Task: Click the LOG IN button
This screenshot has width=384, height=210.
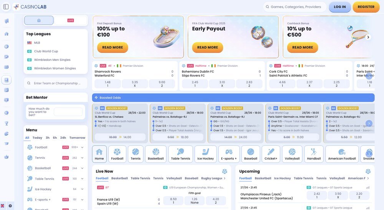Action: click(x=340, y=7)
